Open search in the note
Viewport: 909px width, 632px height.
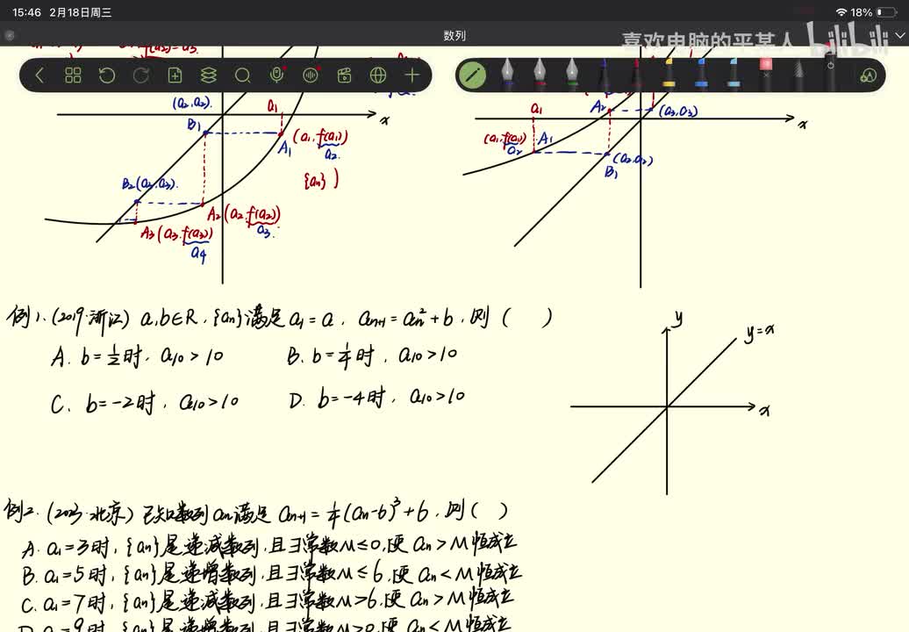pyautogui.click(x=242, y=75)
